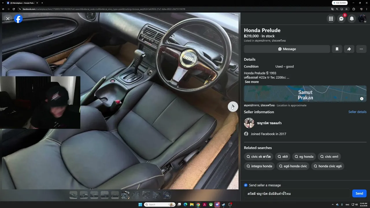Search related term honda civic eg6
The image size is (370, 208).
point(328,166)
